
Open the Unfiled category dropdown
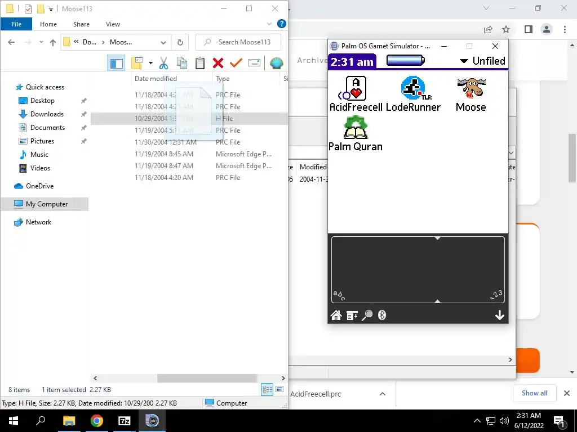pyautogui.click(x=482, y=61)
